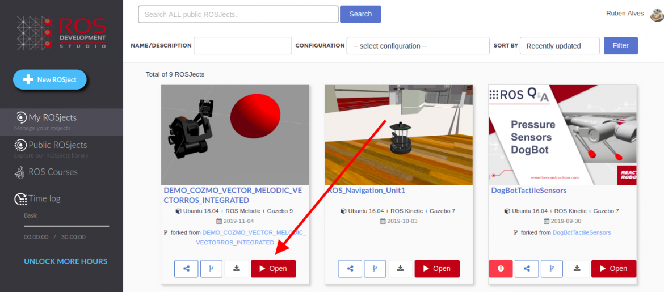Download the DEMO_COZMO_VECTOR_MELODIC ROSject
Image resolution: width=664 pixels, height=292 pixels.
coord(237,269)
